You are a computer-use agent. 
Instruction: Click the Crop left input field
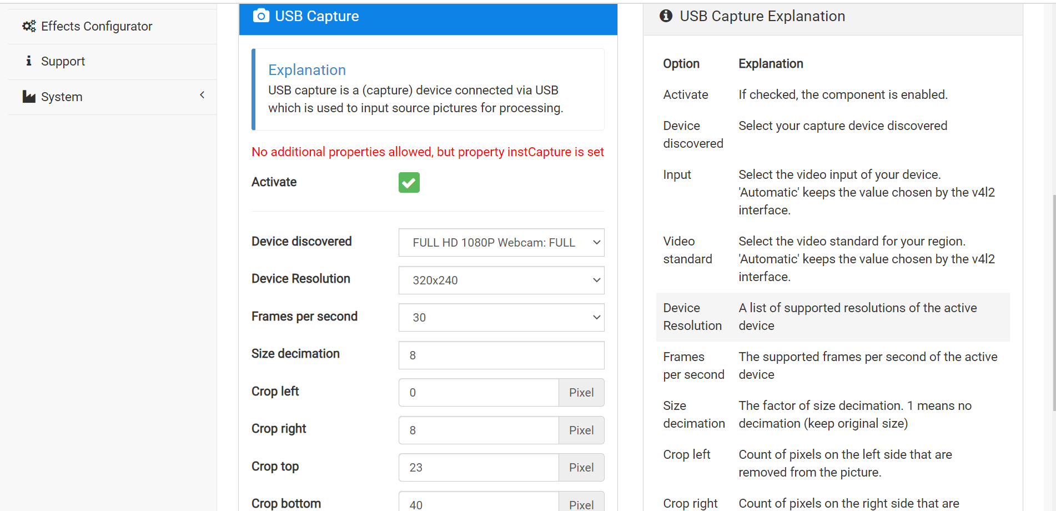(478, 392)
